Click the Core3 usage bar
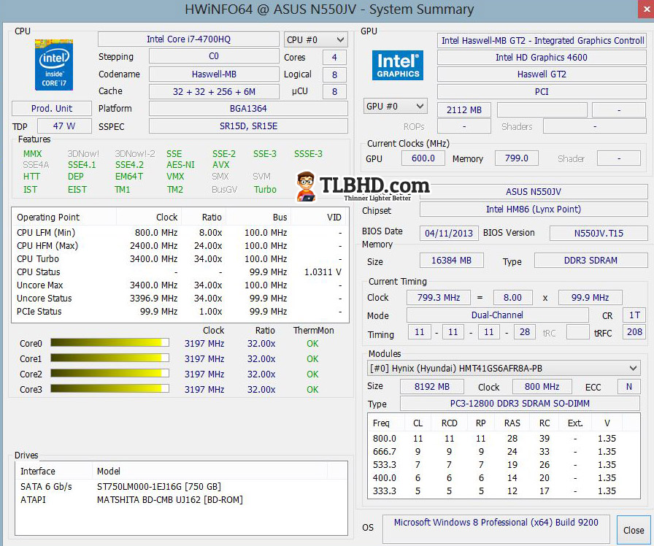 [109, 388]
